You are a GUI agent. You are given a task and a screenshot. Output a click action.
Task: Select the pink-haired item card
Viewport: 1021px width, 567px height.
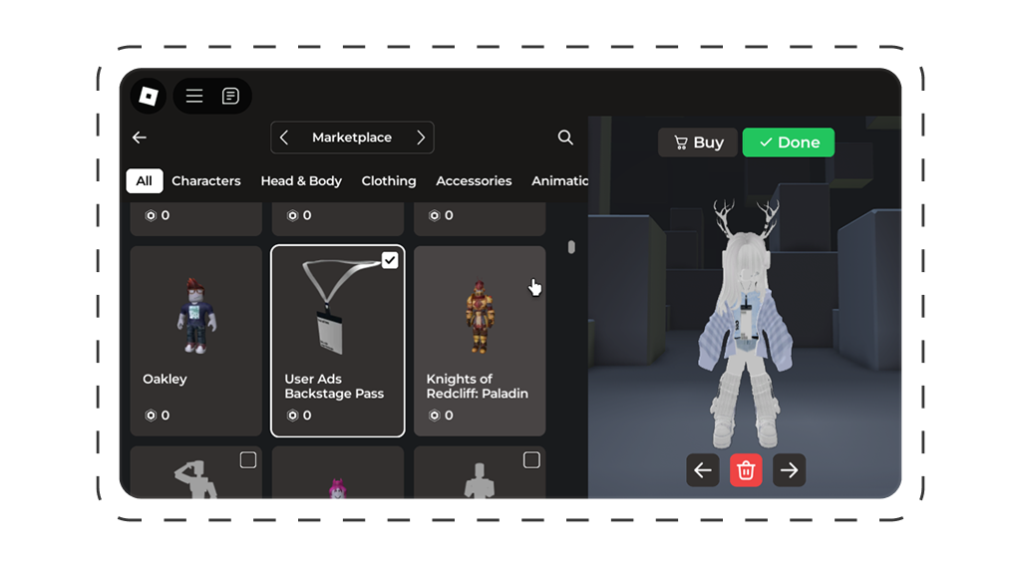[338, 472]
